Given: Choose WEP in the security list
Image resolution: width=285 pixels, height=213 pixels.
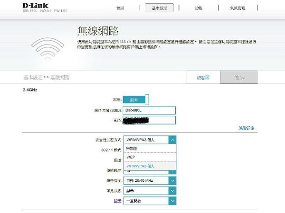Looking at the screenshot, I should (150, 157).
